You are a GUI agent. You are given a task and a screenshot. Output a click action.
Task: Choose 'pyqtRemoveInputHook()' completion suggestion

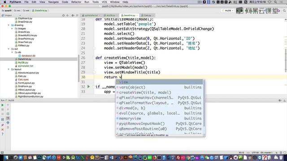pos(159,123)
